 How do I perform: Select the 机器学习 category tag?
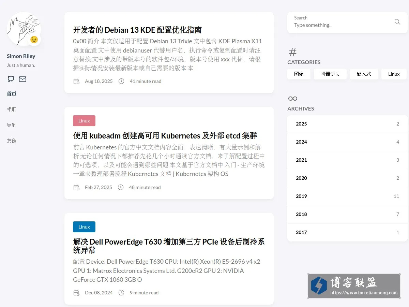tap(330, 74)
